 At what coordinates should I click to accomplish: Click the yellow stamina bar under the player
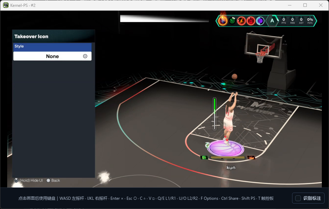pos(228,158)
